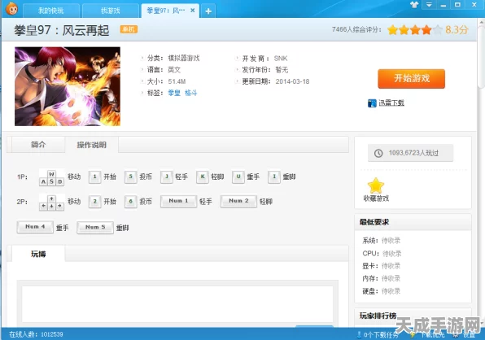
Task: Click the monkey logo icon in title bar
Action: tap(11, 8)
